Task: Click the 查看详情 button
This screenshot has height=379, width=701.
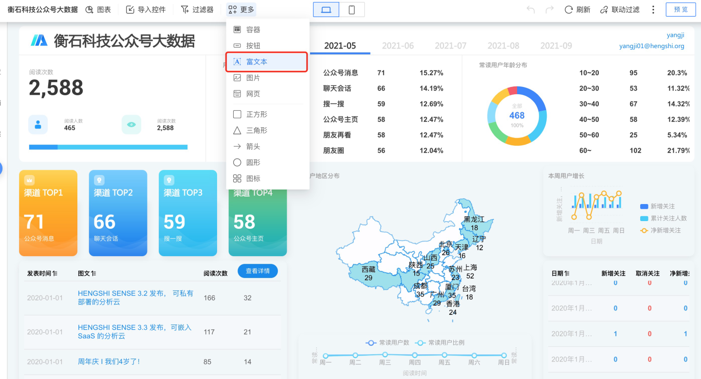Action: tap(258, 271)
